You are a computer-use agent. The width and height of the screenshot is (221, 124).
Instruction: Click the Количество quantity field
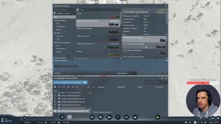coord(133,73)
